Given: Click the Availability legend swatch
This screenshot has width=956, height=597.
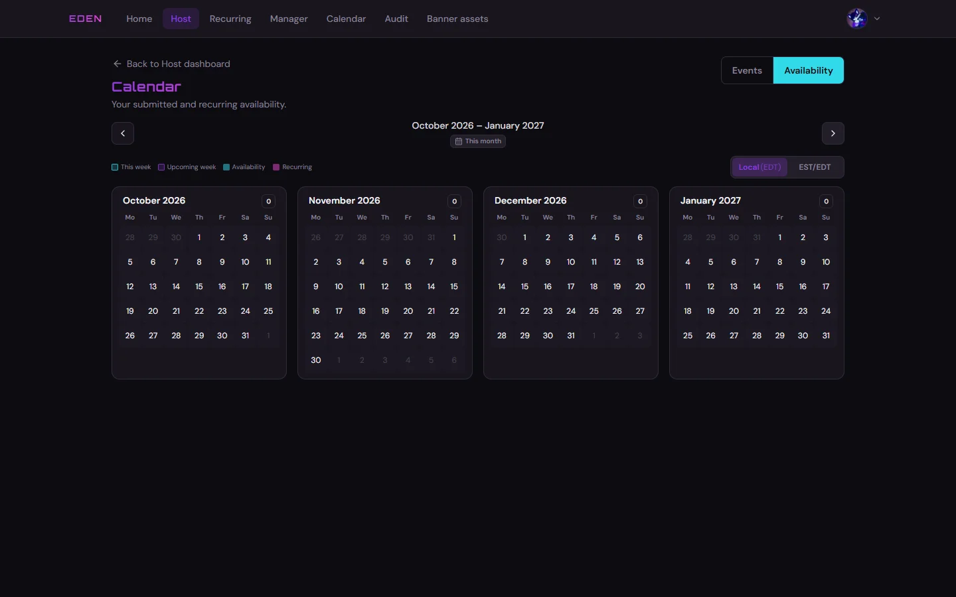Looking at the screenshot, I should 226,167.
